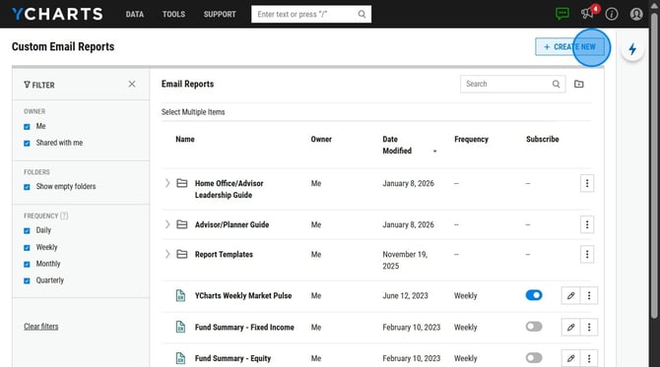The width and height of the screenshot is (660, 367).
Task: Uncheck Shared with me filter
Action: (27, 144)
